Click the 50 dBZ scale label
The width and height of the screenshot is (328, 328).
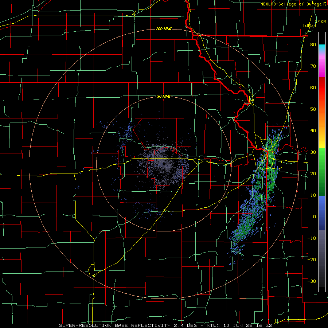pos(313,109)
